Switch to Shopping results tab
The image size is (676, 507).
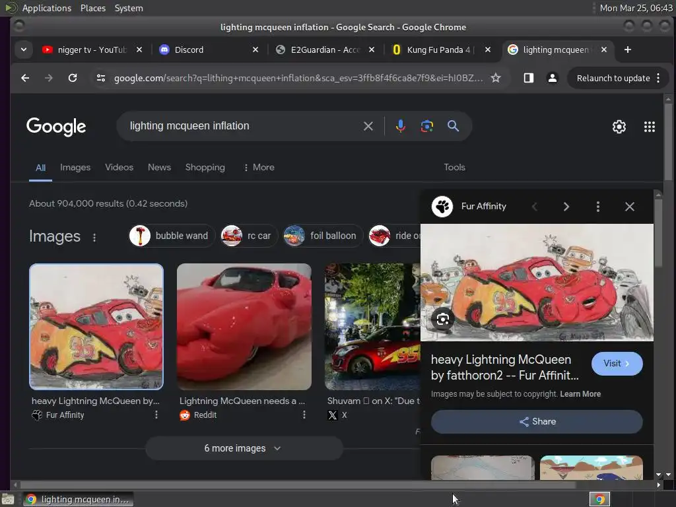click(x=205, y=167)
